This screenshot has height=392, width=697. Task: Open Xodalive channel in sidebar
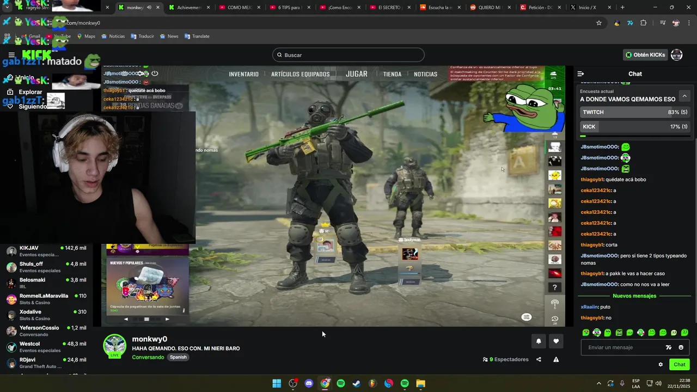(x=46, y=315)
